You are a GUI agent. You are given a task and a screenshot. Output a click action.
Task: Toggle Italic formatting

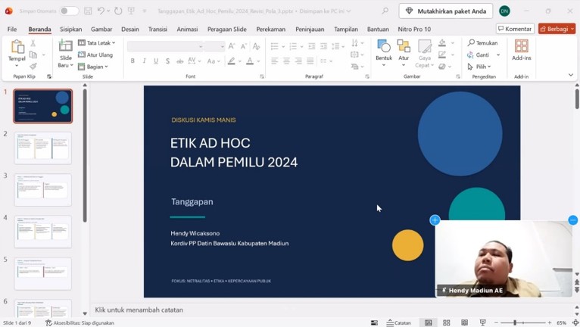click(x=145, y=61)
